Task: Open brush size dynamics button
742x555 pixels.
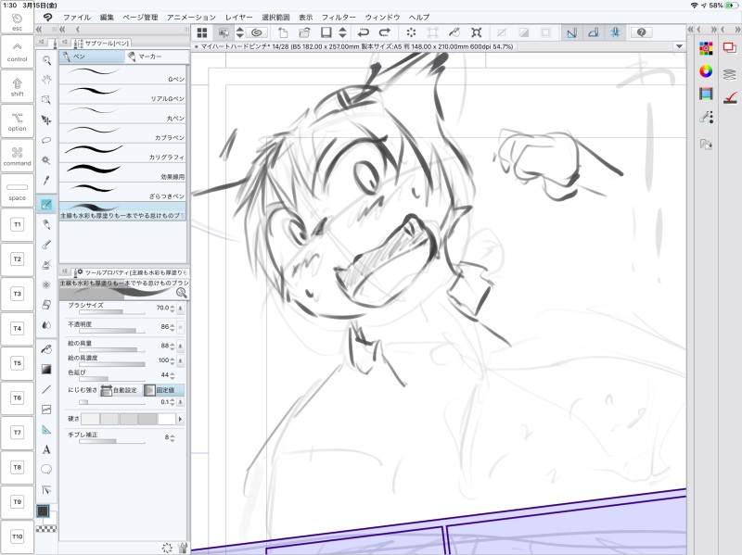Action: tap(180, 308)
